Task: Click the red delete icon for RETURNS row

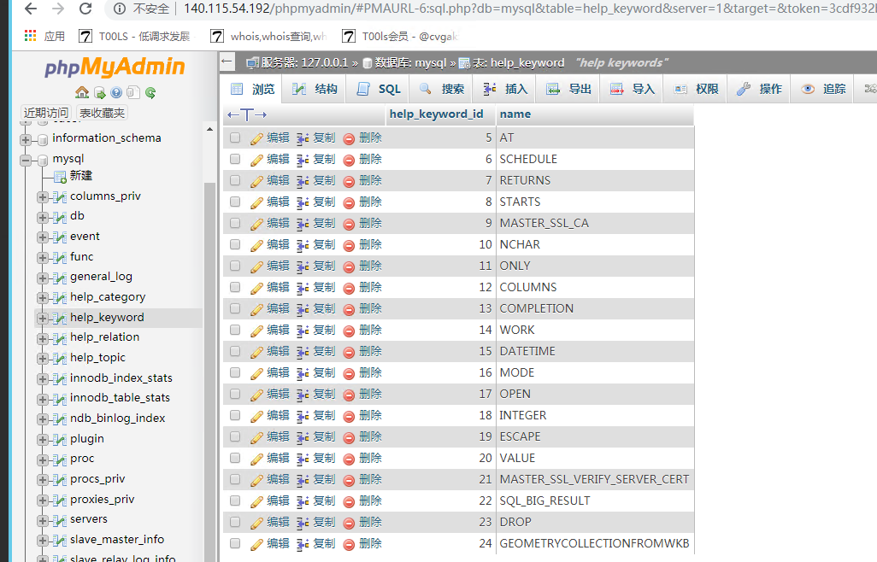Action: click(x=349, y=181)
